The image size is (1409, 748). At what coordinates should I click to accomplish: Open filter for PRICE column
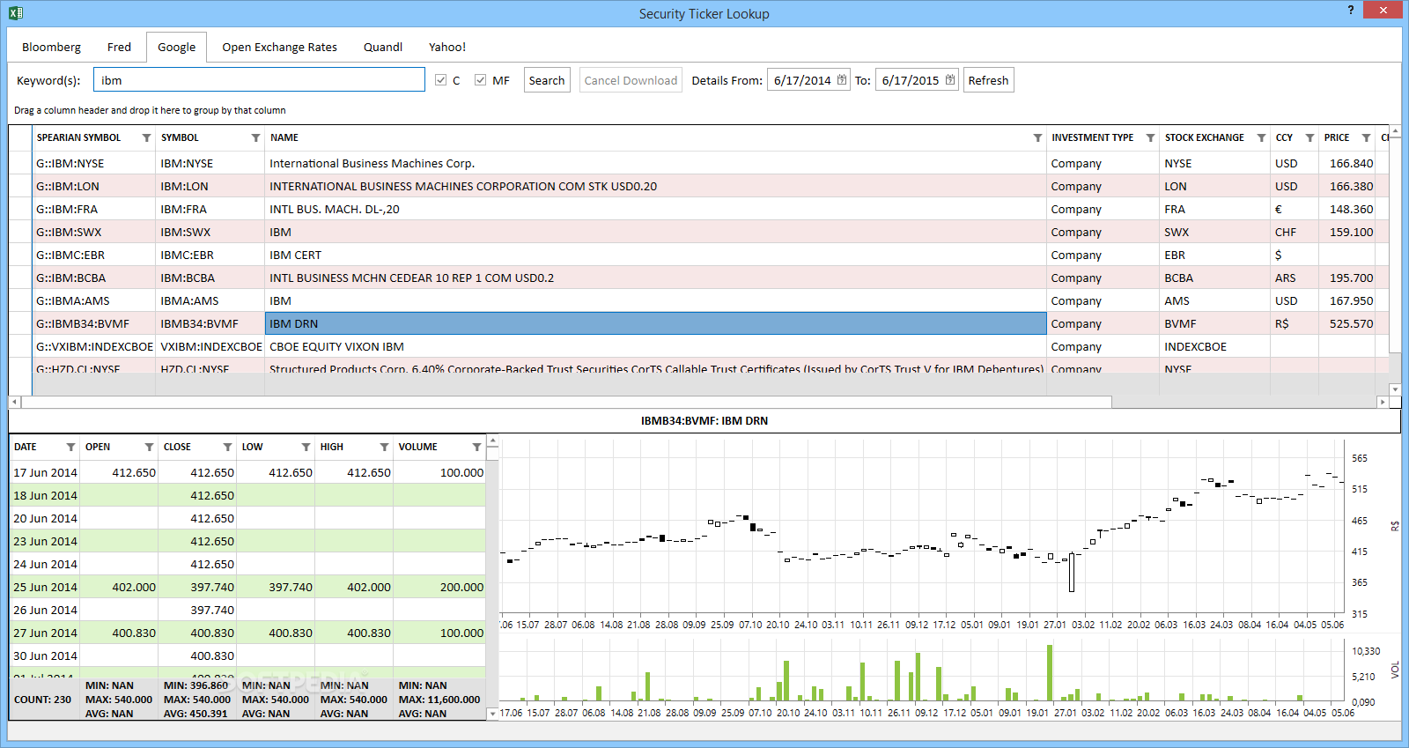coord(1366,138)
